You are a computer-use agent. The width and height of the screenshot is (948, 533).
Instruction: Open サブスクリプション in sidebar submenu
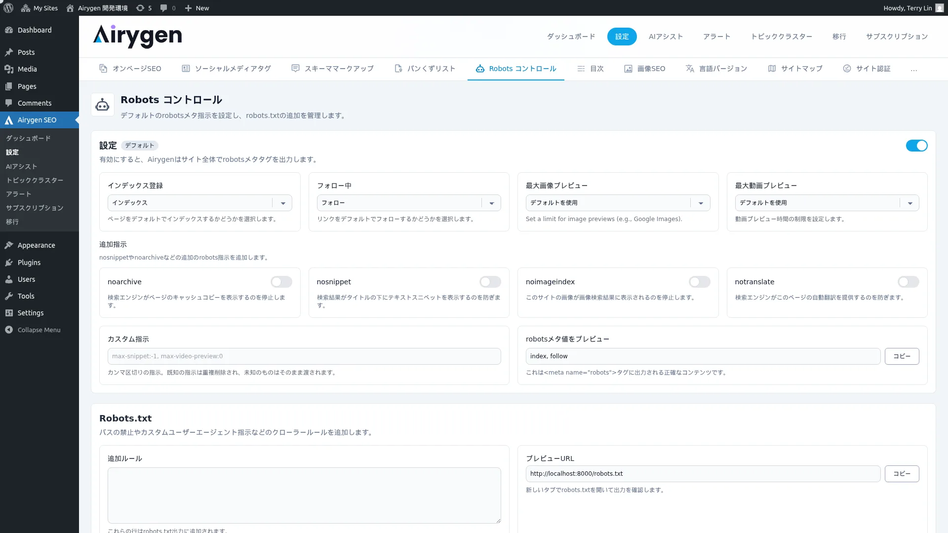(x=35, y=208)
